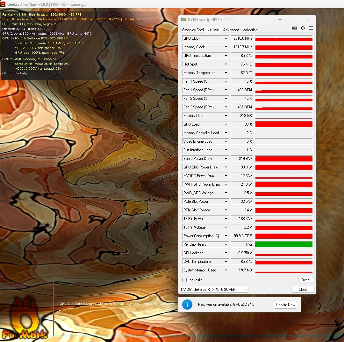This screenshot has width=344, height=342.
Task: Open the GPU-Z hamburger menu icon
Action: tap(311, 28)
